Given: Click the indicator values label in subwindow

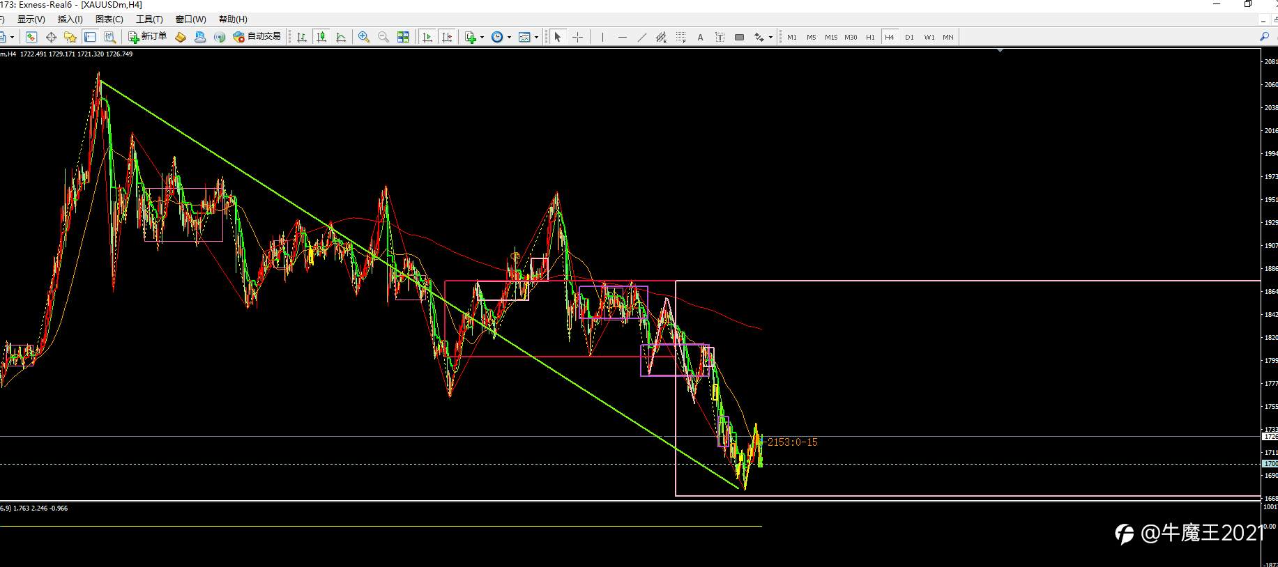Looking at the screenshot, I should 34,508.
